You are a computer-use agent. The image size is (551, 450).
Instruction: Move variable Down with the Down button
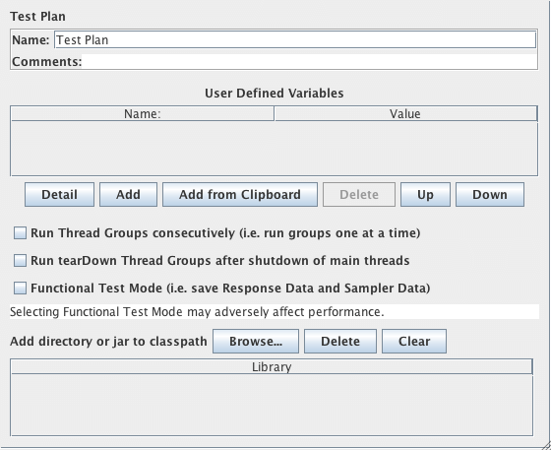coord(490,194)
